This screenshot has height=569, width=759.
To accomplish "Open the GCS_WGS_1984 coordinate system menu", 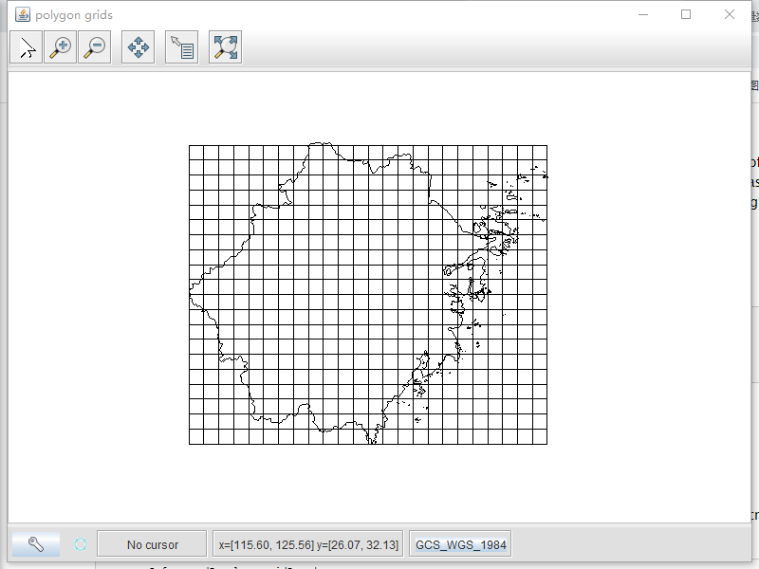I will [x=460, y=544].
